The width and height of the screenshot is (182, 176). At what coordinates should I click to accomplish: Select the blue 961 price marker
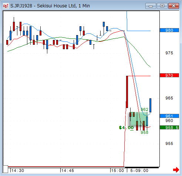[x=169, y=116]
